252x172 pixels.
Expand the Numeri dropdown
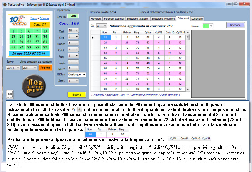point(73,43)
